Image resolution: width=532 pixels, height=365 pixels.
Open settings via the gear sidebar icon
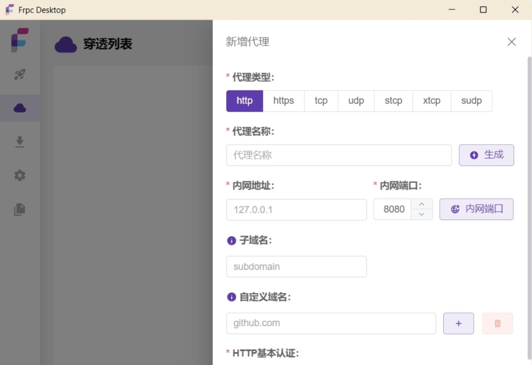tap(20, 175)
